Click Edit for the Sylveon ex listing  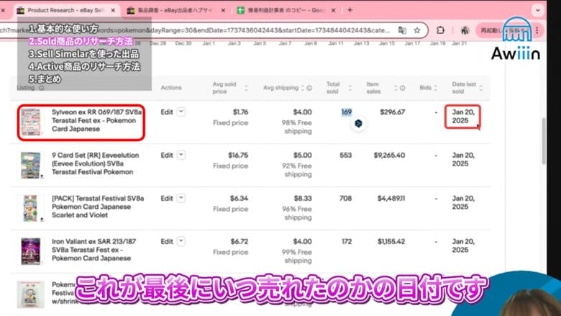click(167, 112)
